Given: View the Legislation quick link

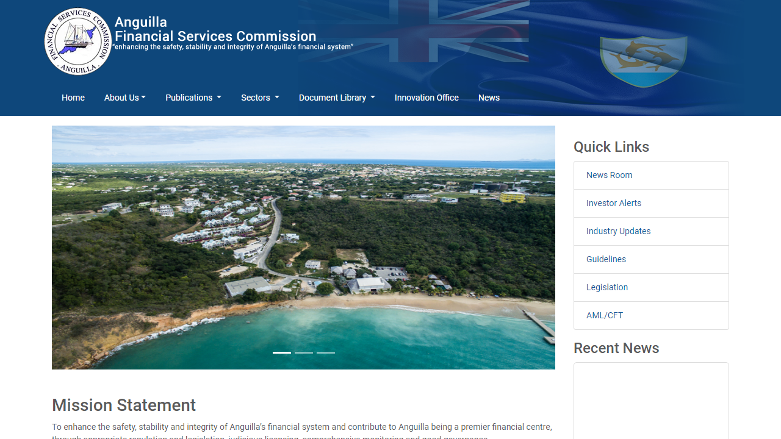Looking at the screenshot, I should (606, 287).
